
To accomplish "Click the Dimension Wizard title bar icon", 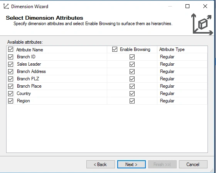I will click(x=6, y=6).
